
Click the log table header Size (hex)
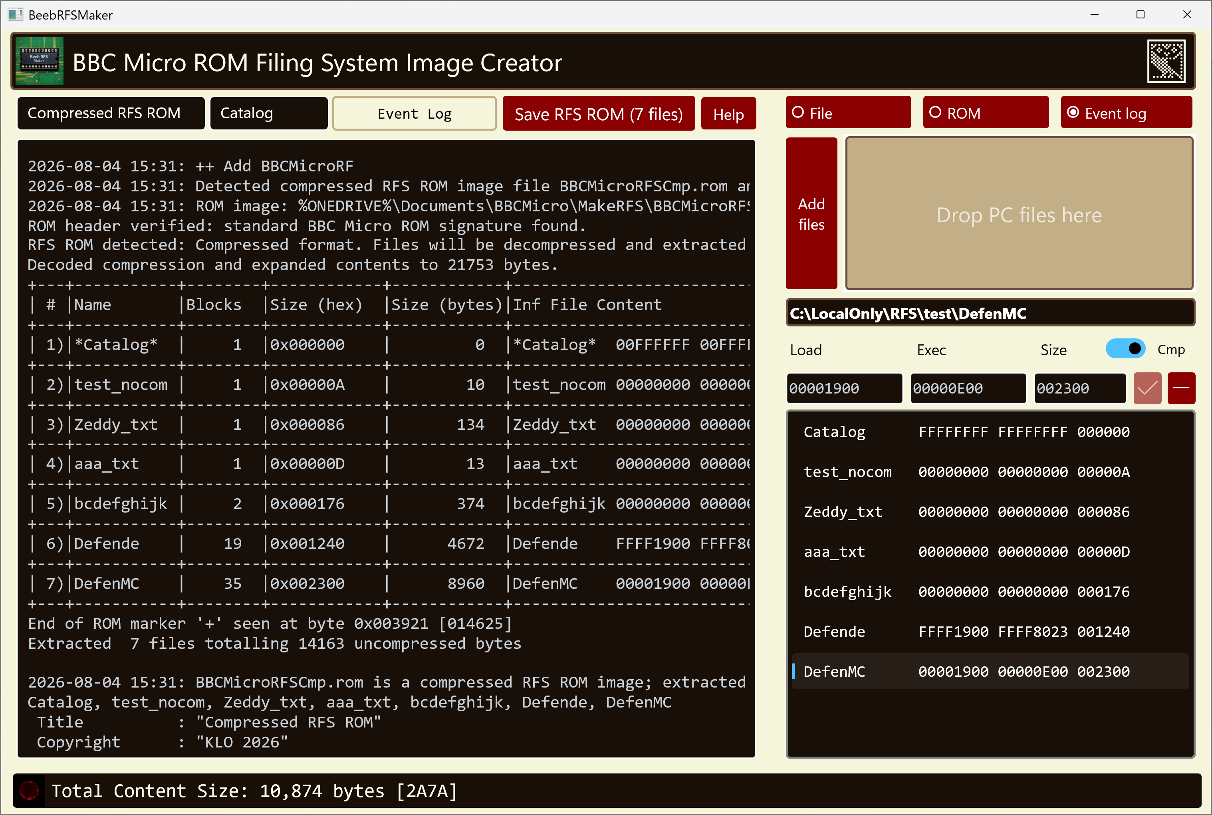(x=316, y=304)
